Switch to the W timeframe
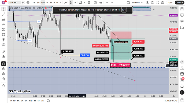The height and width of the screenshot is (103, 185). tap(57, 2)
